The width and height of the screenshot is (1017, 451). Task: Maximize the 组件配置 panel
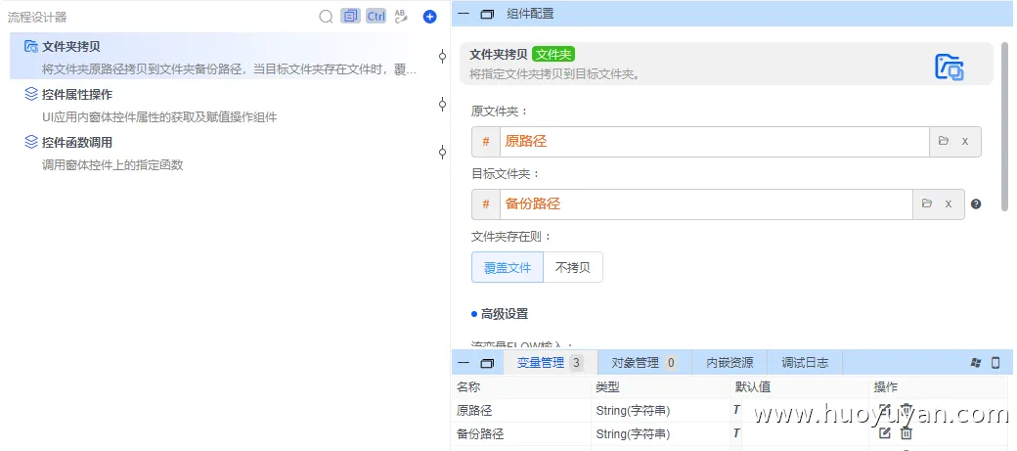(x=487, y=14)
